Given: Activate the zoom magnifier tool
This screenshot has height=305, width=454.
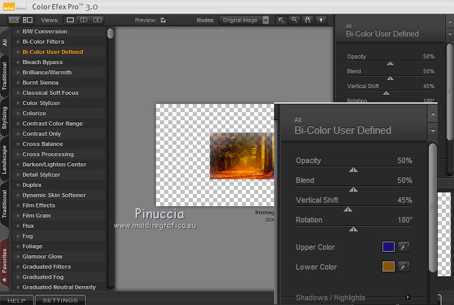Looking at the screenshot, I should (x=294, y=20).
